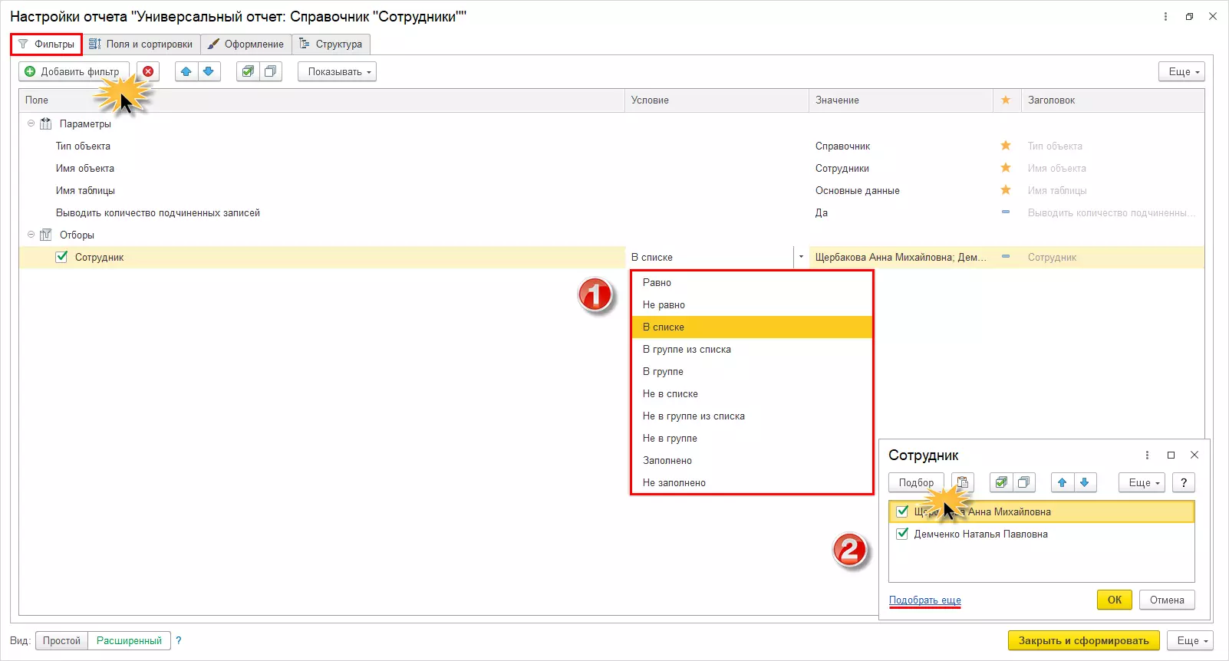The image size is (1229, 661).
Task: Click the dash marker in the Сотрудник filter row
Action: (x=1006, y=257)
